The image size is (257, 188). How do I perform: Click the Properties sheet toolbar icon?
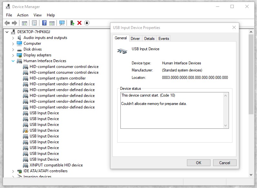pos(35,23)
